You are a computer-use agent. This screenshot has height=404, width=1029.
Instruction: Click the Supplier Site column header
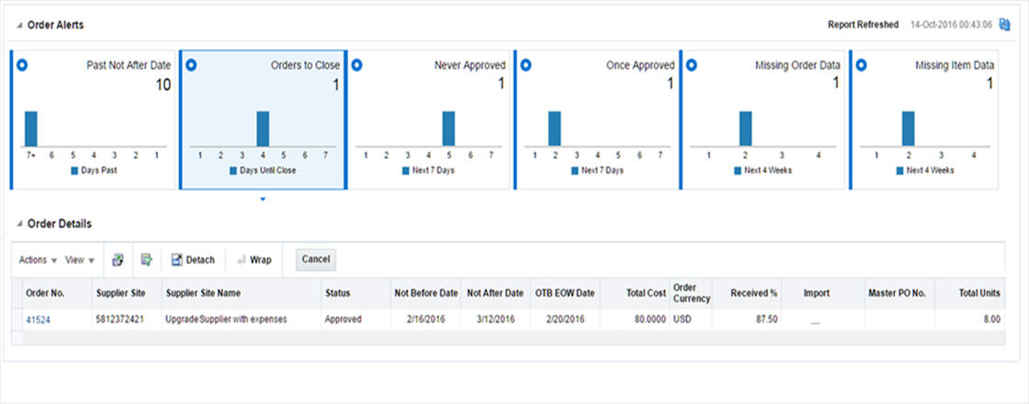126,293
